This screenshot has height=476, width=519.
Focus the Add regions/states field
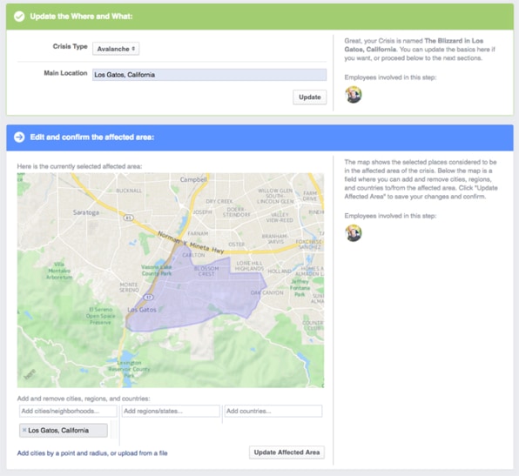pyautogui.click(x=171, y=411)
